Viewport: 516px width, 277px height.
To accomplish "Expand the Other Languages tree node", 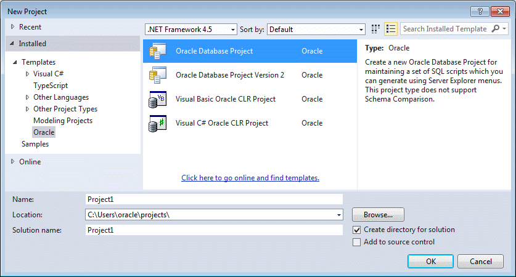I will (28, 97).
